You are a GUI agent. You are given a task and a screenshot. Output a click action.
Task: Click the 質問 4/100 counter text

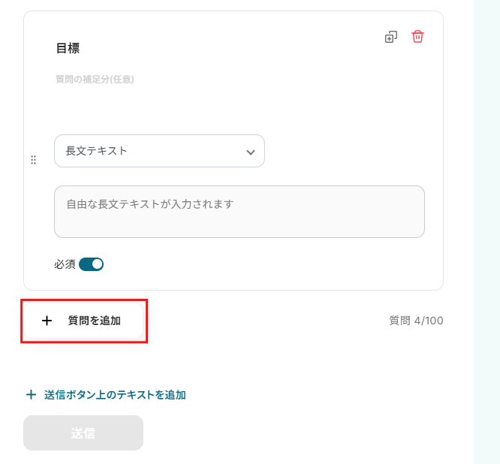[416, 321]
